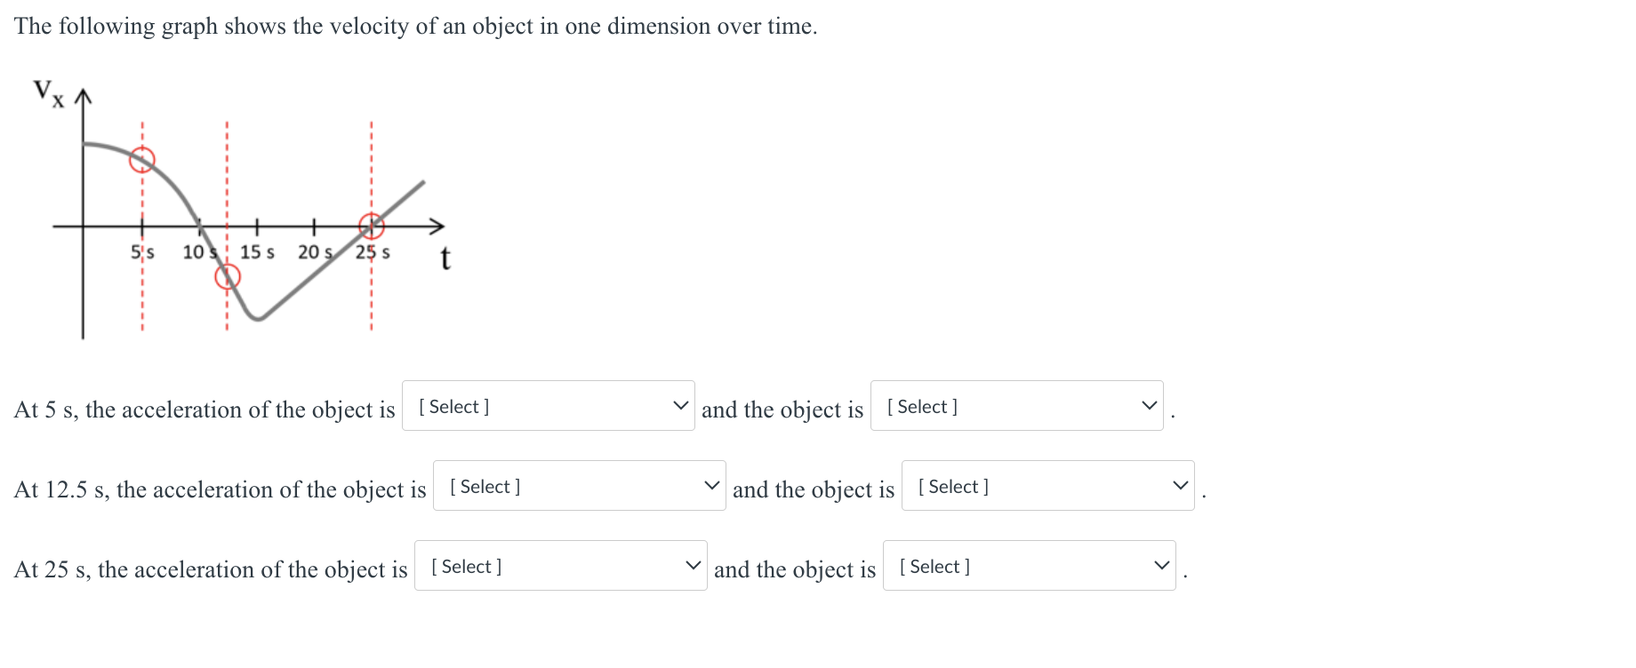Screen dimensions: 1636x668
Task: Click the Vx axis label
Action: (49, 93)
